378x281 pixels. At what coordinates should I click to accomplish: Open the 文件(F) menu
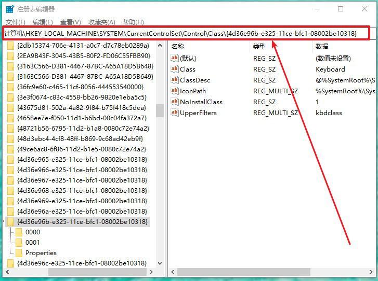tap(15, 22)
